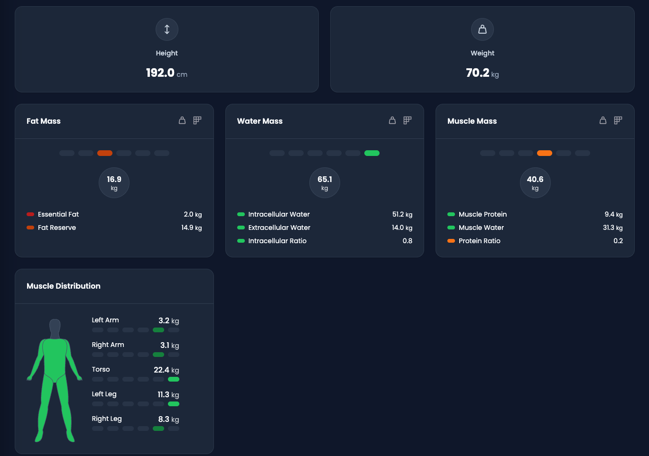
Task: Open the Fat Mass grid chart icon
Action: pyautogui.click(x=197, y=120)
